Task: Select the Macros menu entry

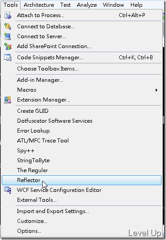Action: pos(81,90)
